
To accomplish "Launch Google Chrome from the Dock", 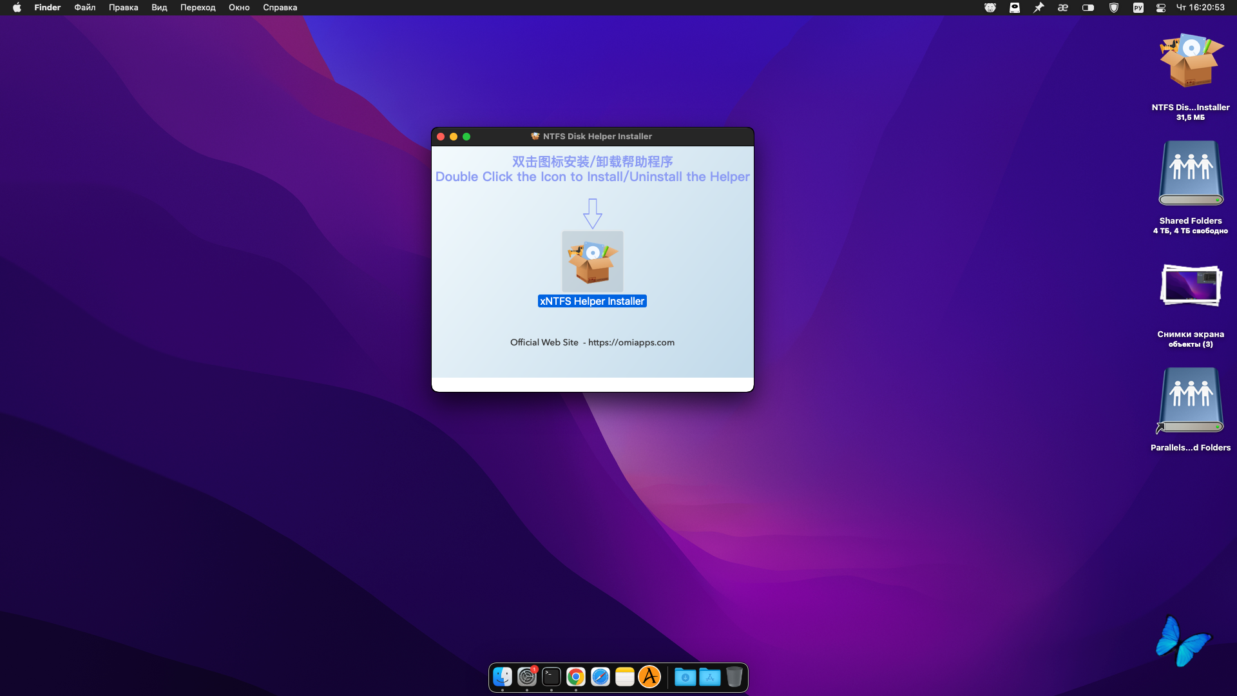I will pos(576,677).
